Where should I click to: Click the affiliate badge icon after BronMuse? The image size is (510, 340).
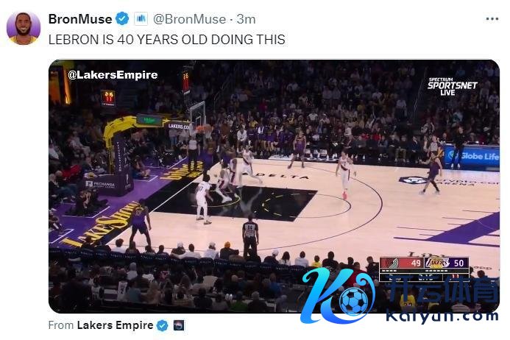141,19
